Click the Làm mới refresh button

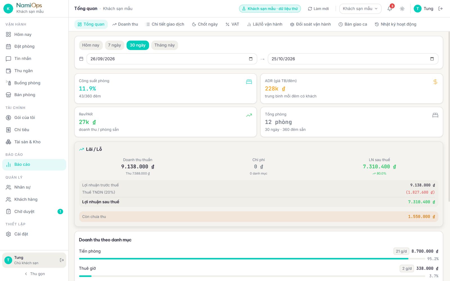[x=318, y=9]
